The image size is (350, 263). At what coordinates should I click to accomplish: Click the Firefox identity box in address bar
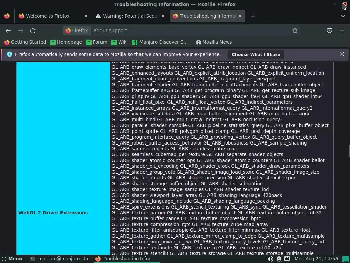coord(77,30)
